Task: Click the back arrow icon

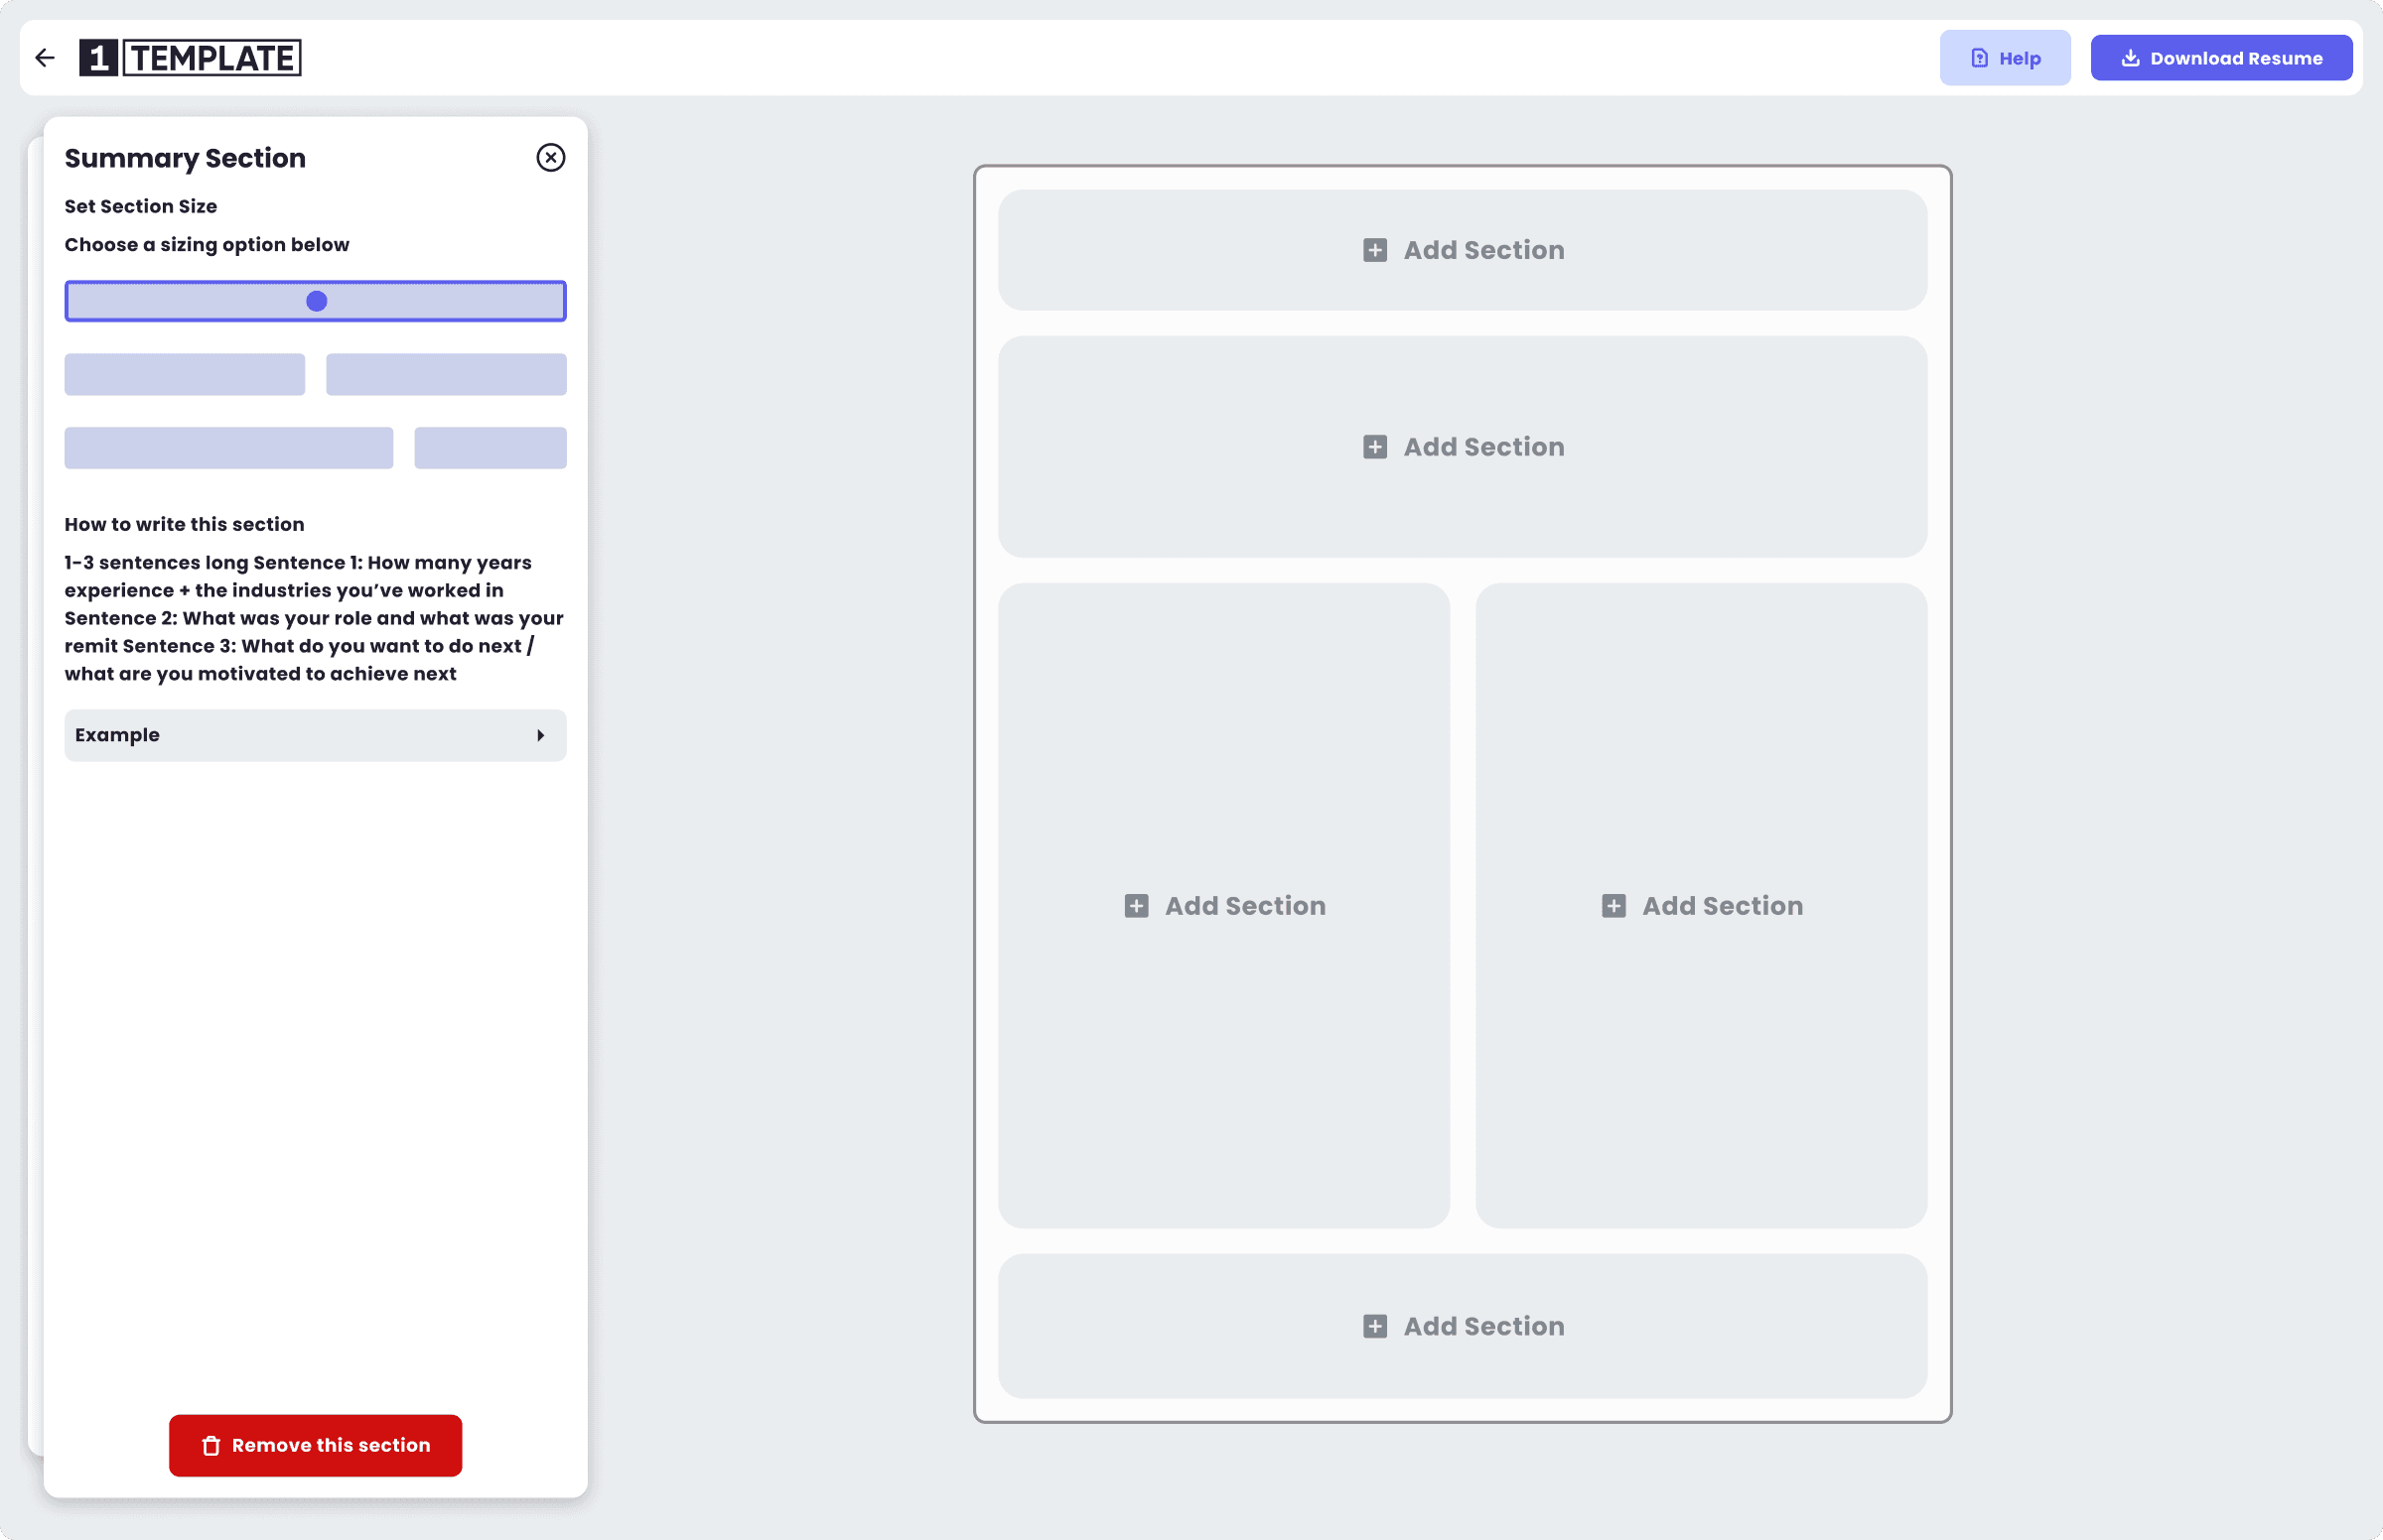Action: pos(45,58)
